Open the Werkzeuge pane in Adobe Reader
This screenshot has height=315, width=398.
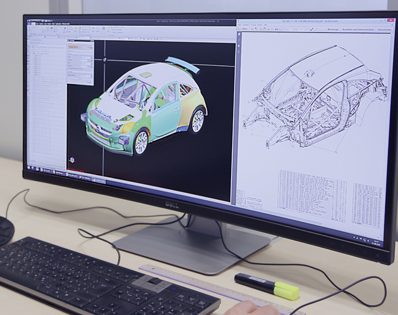point(333,30)
